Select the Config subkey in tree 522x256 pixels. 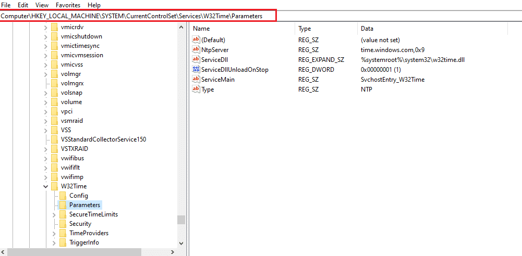click(78, 196)
